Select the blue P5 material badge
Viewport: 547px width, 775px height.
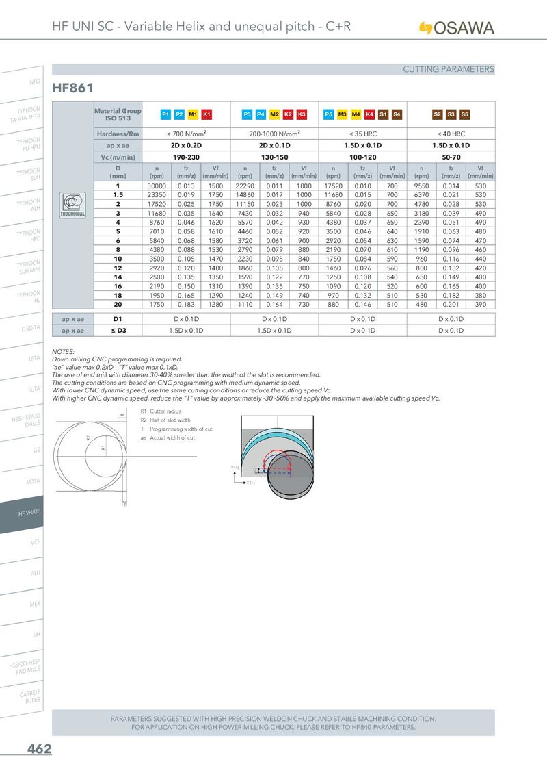[x=329, y=114]
